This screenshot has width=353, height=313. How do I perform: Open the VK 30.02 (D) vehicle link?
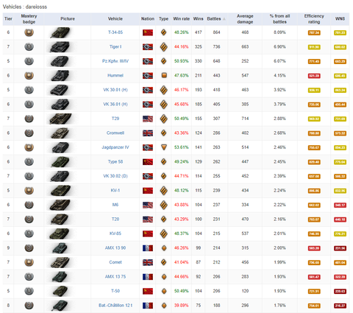point(115,176)
